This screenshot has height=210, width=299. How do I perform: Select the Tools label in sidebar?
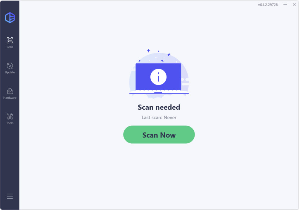coord(10,123)
